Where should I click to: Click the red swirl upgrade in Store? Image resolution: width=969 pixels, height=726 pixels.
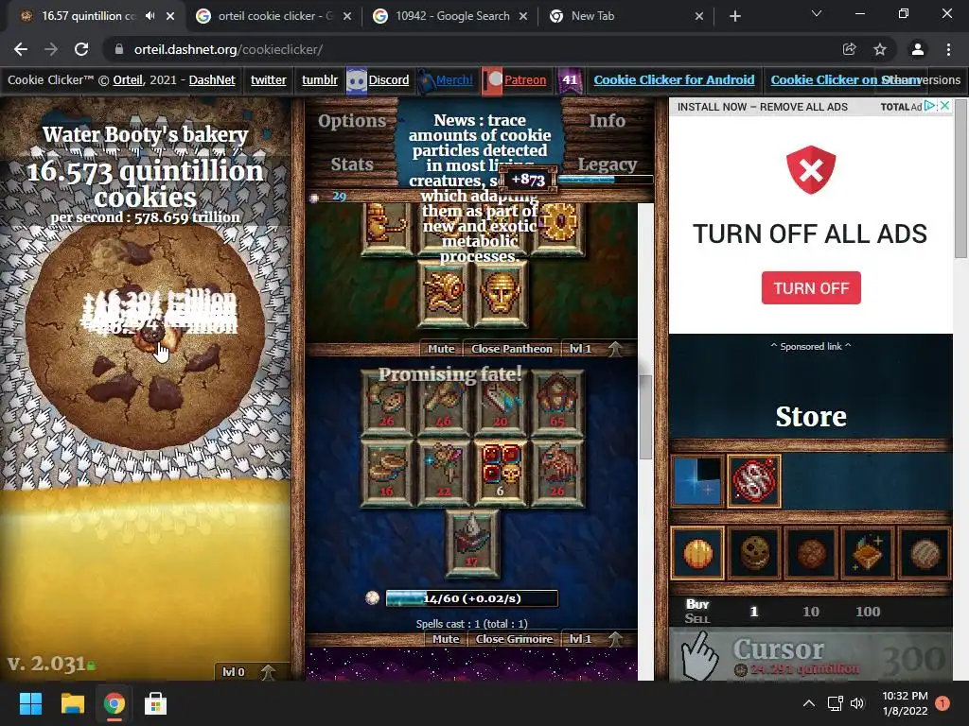[x=754, y=480]
